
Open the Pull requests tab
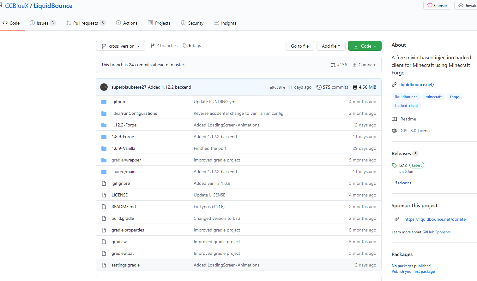[86, 23]
